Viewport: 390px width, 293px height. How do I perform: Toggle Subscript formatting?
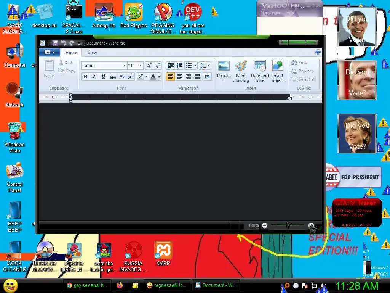click(x=121, y=76)
